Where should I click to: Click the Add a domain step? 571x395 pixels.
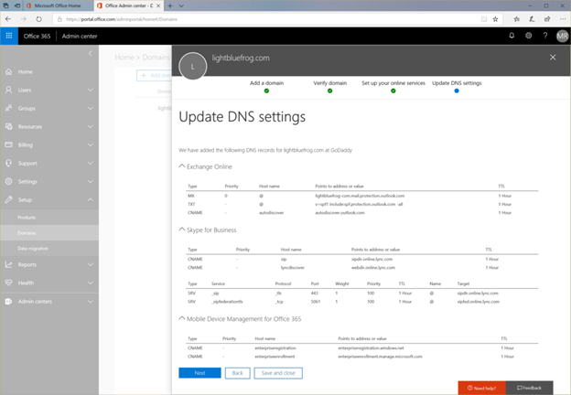coord(266,86)
